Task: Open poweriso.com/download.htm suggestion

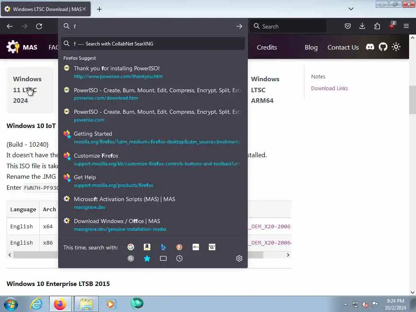Action: 153,94
